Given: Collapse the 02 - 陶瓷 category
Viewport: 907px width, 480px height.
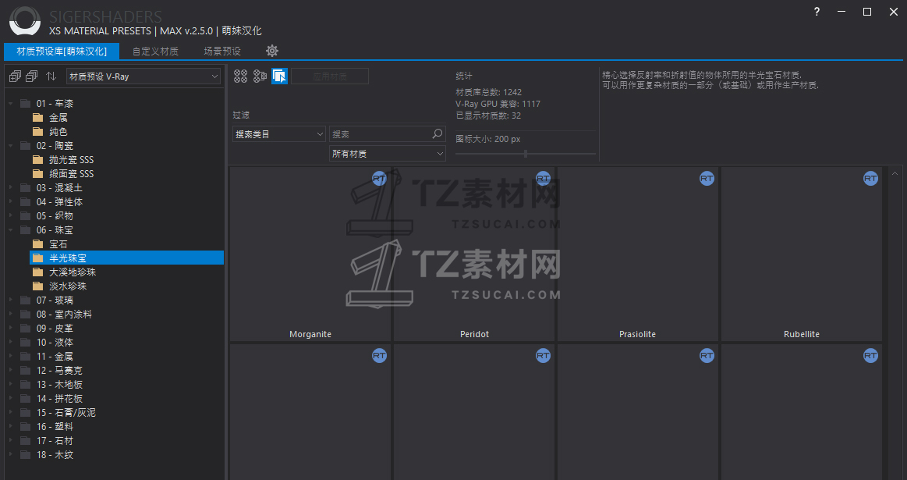Looking at the screenshot, I should (x=10, y=145).
